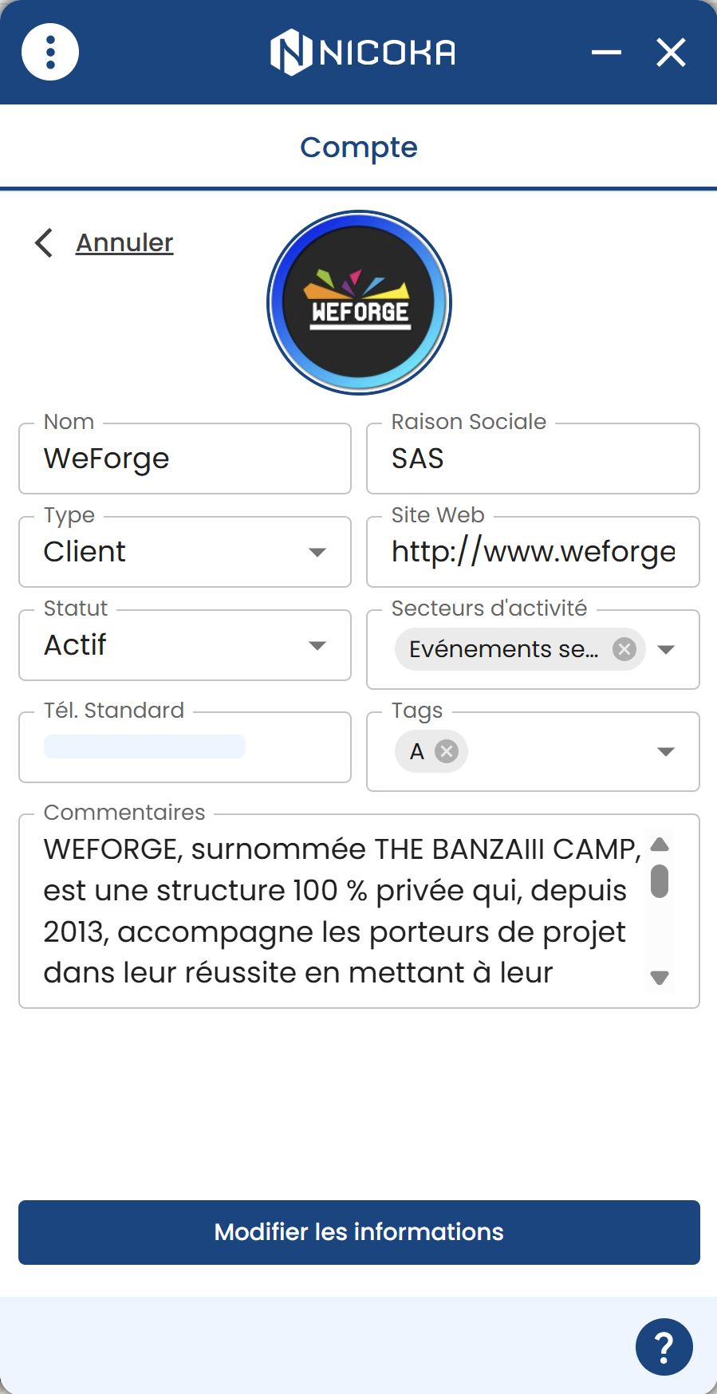Remove the Evénements sector chip
This screenshot has width=717, height=1394.
tap(624, 649)
